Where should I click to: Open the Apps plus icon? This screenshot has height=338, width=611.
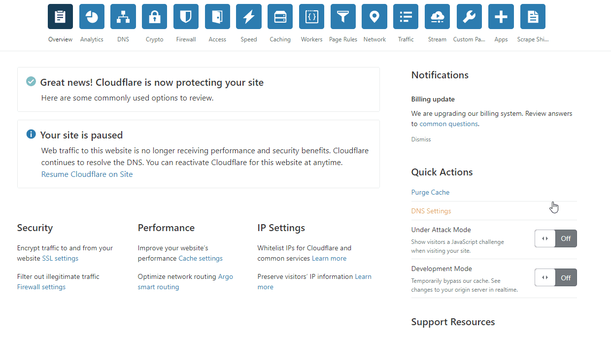[501, 17]
